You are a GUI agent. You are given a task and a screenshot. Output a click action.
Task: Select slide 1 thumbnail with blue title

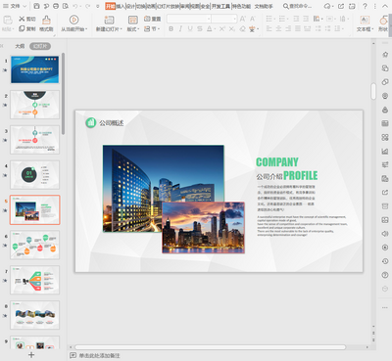[x=35, y=69]
